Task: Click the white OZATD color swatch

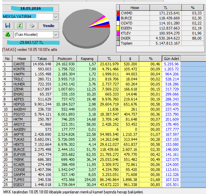Action: coord(118,23)
